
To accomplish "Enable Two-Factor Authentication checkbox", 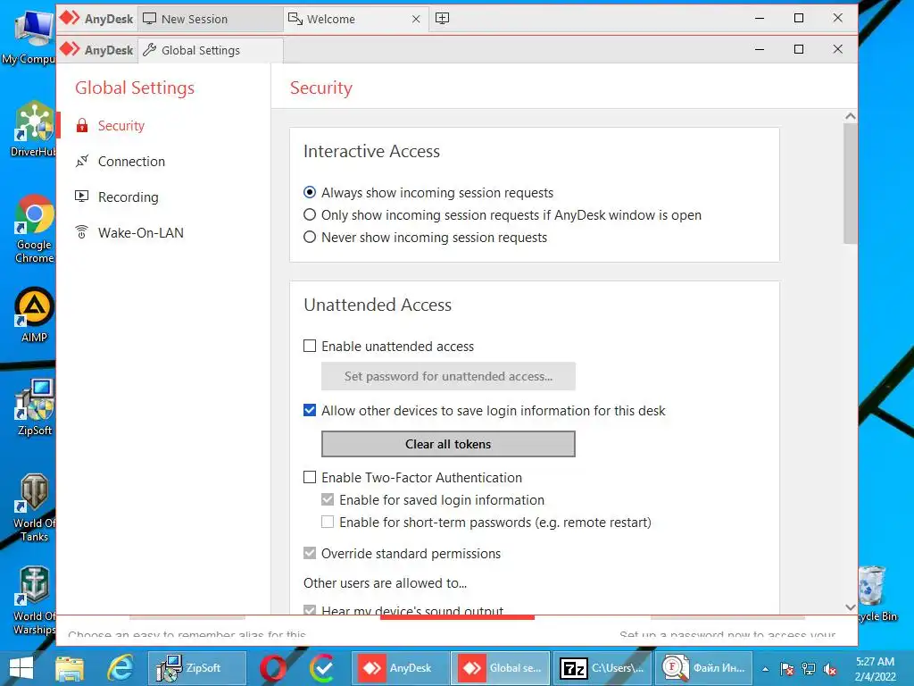I will (x=310, y=477).
